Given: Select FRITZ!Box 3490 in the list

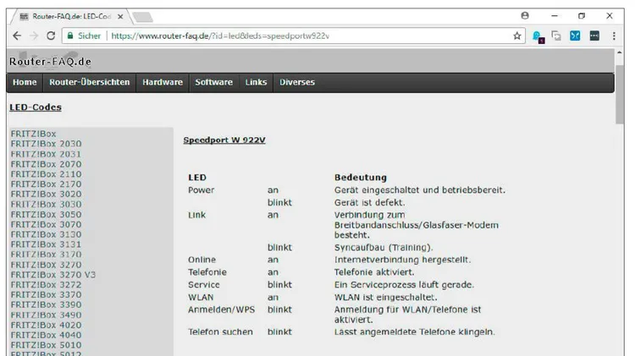Looking at the screenshot, I should tap(47, 315).
